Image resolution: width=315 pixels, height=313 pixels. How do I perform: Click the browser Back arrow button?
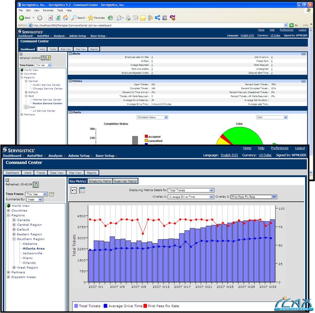[x=22, y=18]
